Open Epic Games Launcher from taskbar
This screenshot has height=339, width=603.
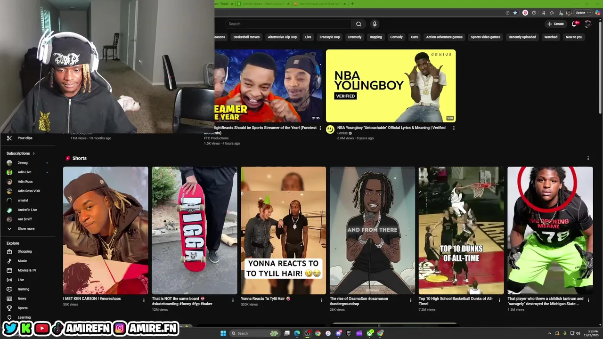(349, 333)
